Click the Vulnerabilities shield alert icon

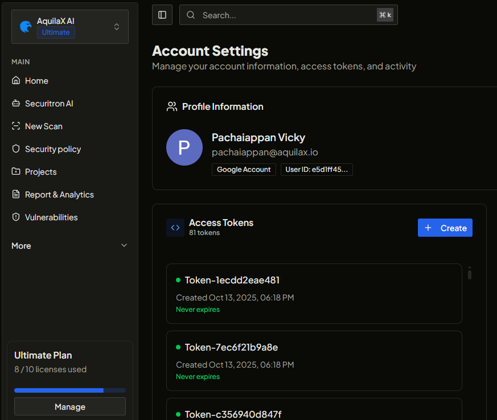[x=16, y=217]
